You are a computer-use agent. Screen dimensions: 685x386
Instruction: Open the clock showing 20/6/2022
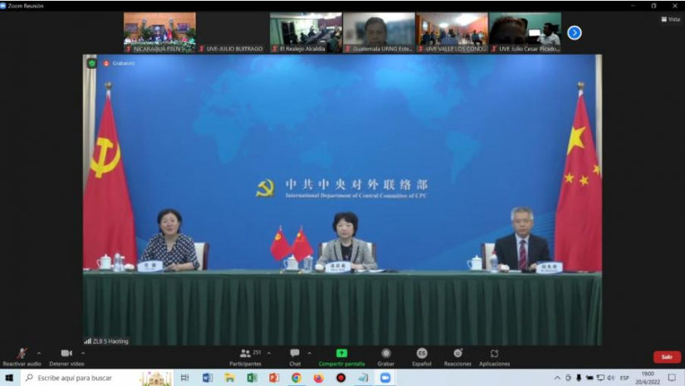pos(648,378)
